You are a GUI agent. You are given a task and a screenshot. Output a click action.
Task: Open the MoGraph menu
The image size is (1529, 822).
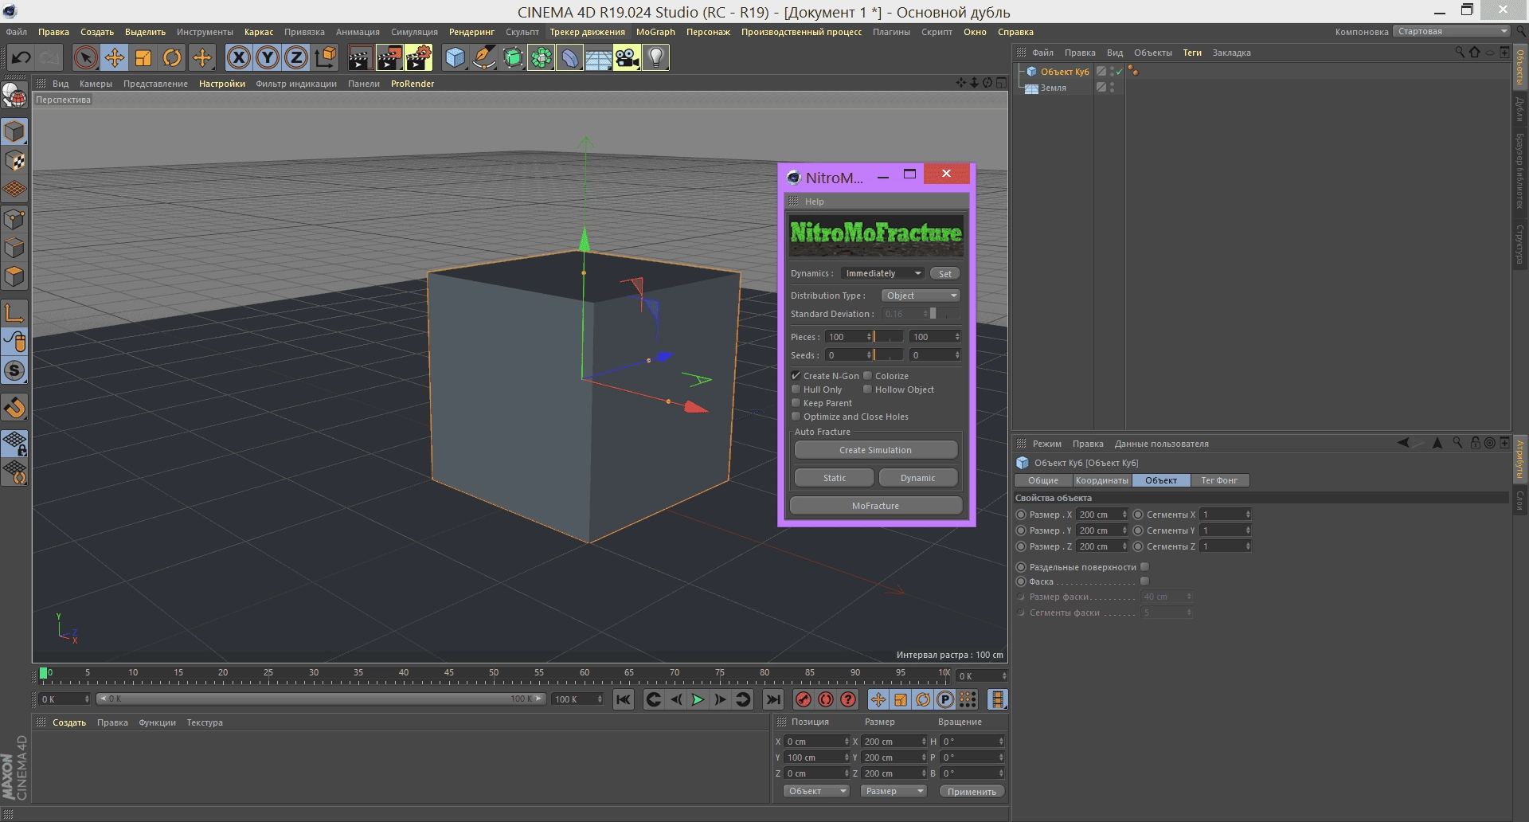(x=655, y=32)
